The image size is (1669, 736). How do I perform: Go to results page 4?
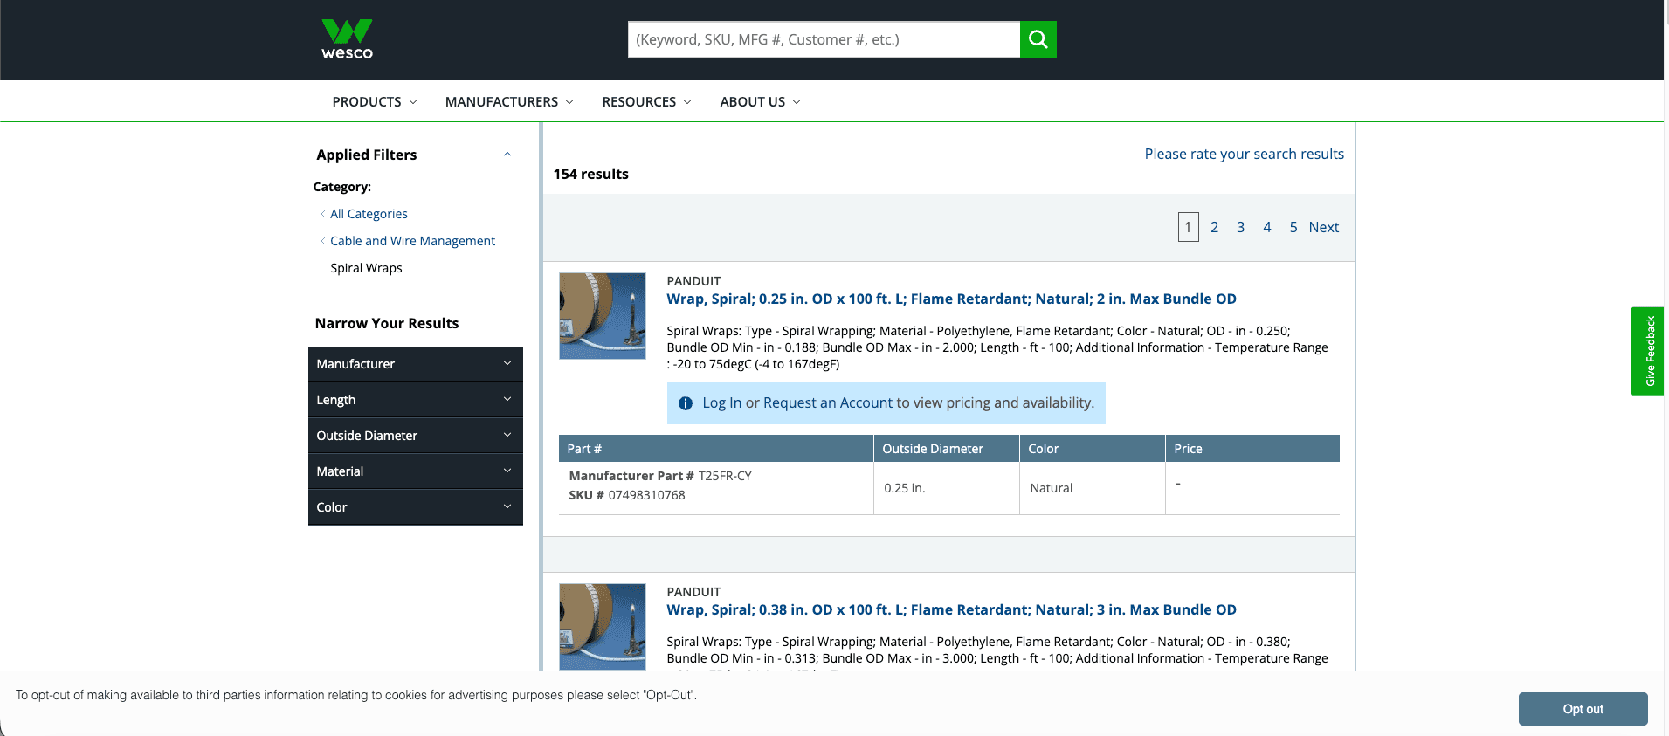(1267, 227)
